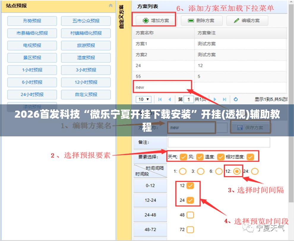Click the 方案名称 column header

164,33
